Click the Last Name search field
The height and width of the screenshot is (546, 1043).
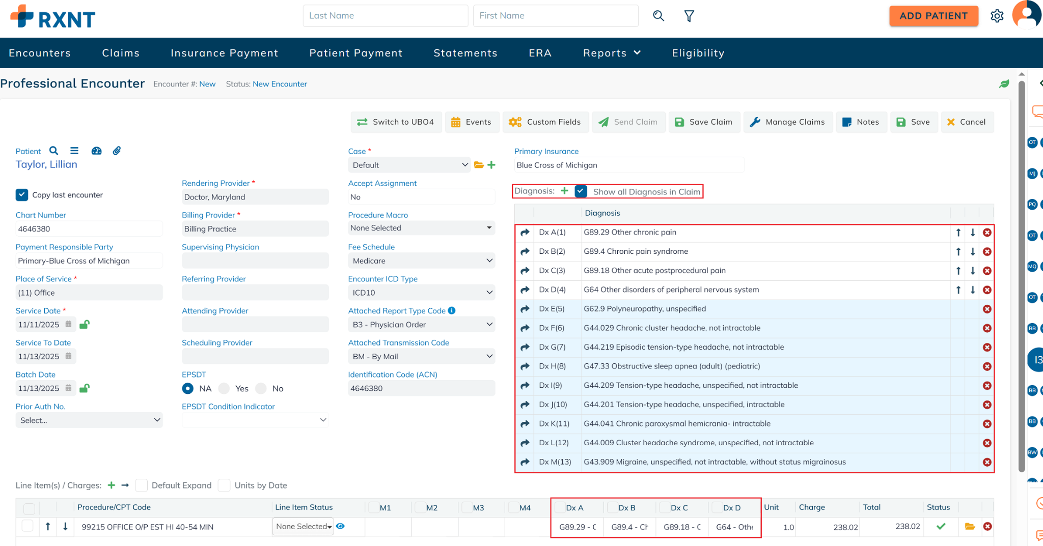click(x=385, y=16)
